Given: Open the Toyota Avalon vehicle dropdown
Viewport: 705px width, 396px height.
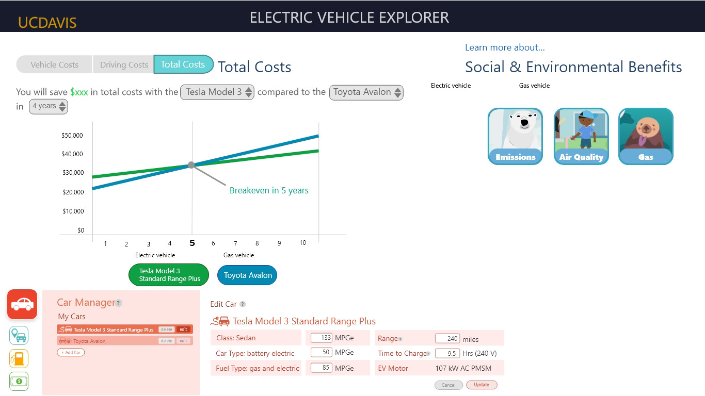Looking at the screenshot, I should point(366,92).
